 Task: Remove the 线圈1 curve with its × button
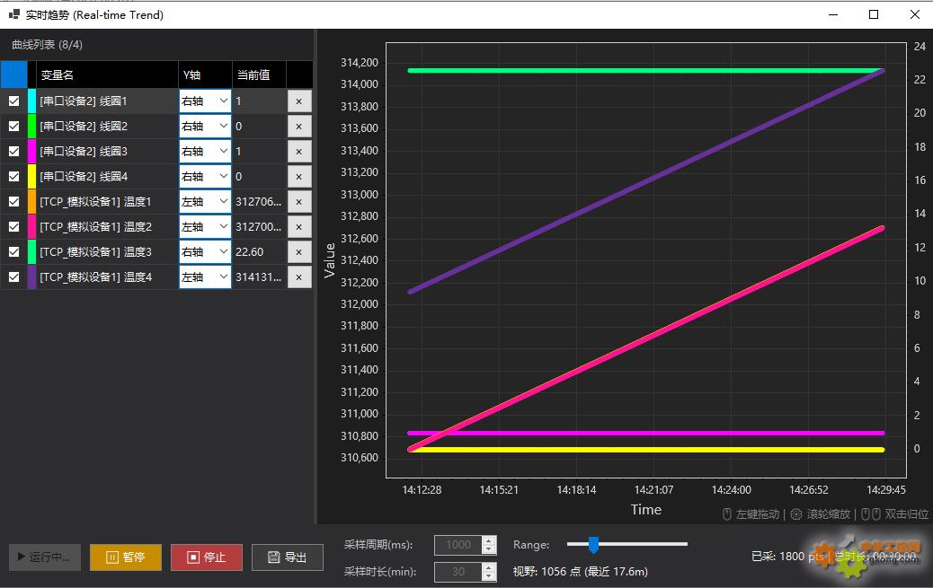299,101
